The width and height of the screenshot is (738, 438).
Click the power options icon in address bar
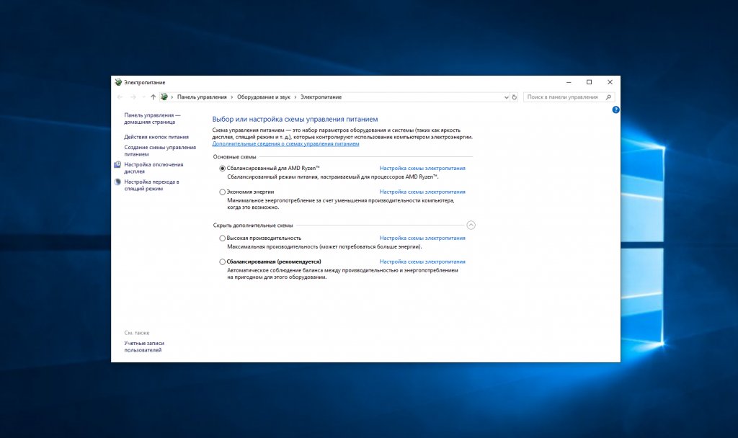click(164, 97)
